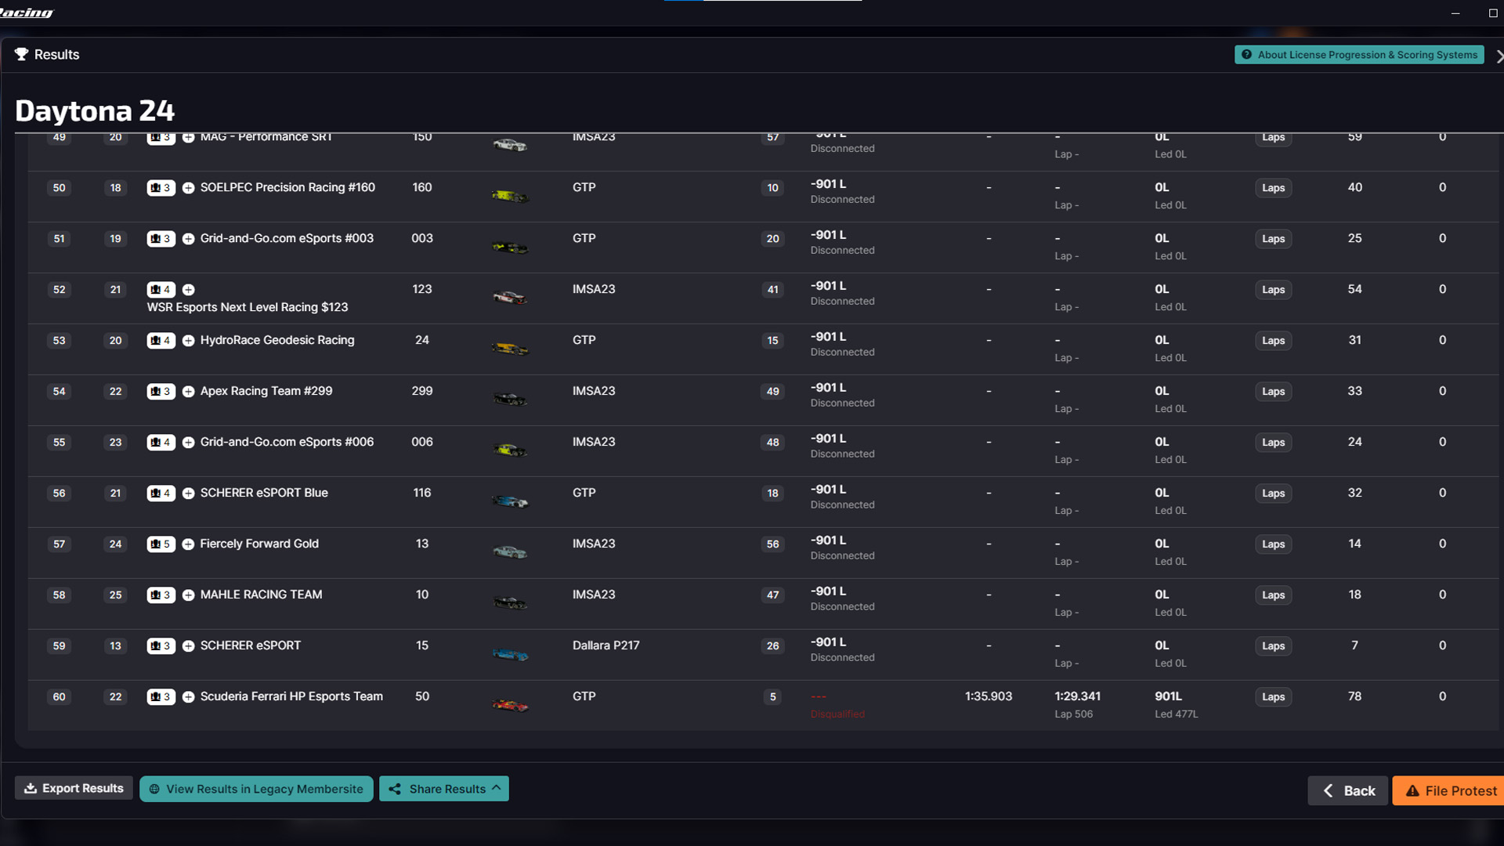This screenshot has height=846, width=1504.
Task: Click the chevron arrow beside the scoring systems button
Action: click(1499, 56)
